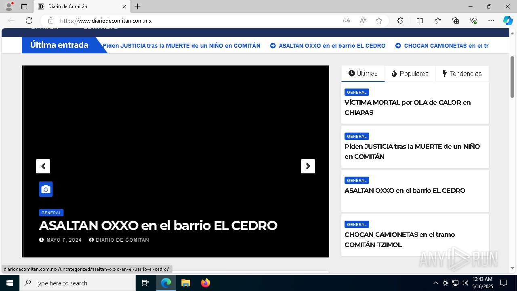The height and width of the screenshot is (291, 517).
Task: Click the Edge taskbar icon
Action: click(166, 283)
